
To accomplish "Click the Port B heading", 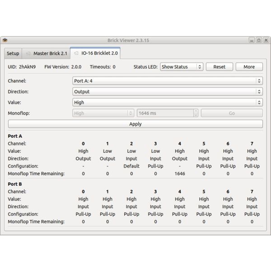I will click(15, 184).
